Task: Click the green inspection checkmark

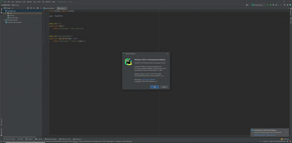Action: tap(288, 11)
